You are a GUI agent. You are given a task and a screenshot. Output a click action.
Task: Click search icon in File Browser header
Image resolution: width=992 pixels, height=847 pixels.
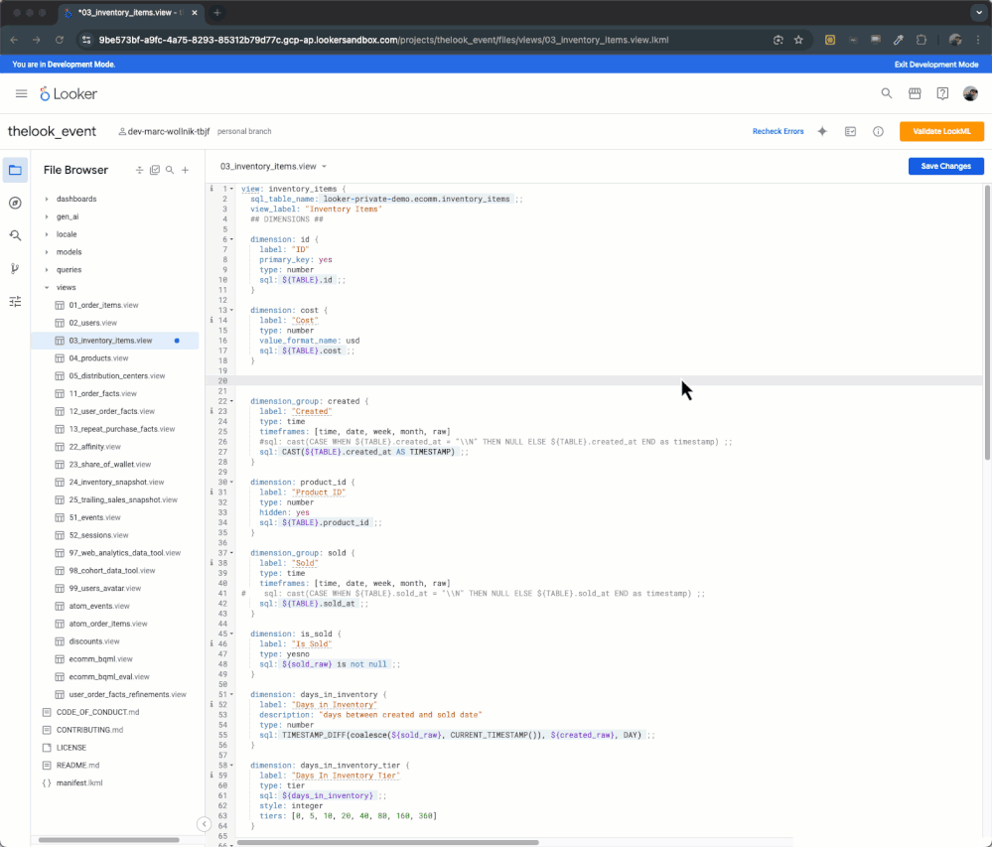point(170,170)
